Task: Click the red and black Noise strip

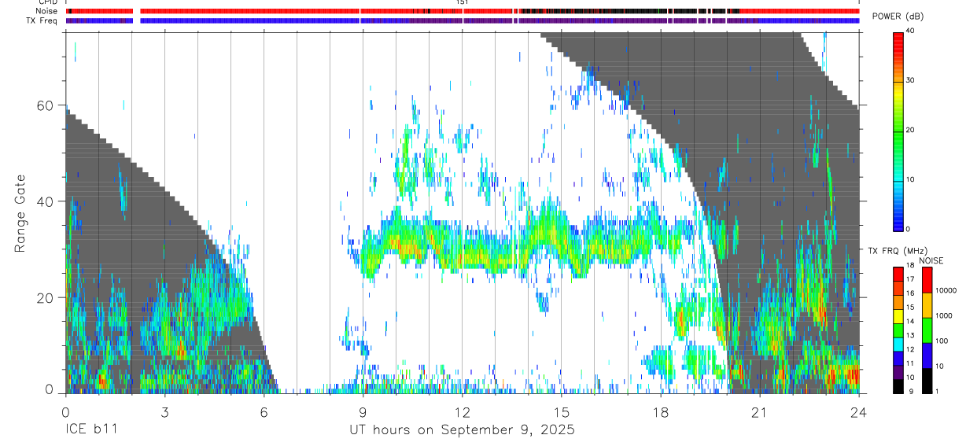Action: click(463, 11)
